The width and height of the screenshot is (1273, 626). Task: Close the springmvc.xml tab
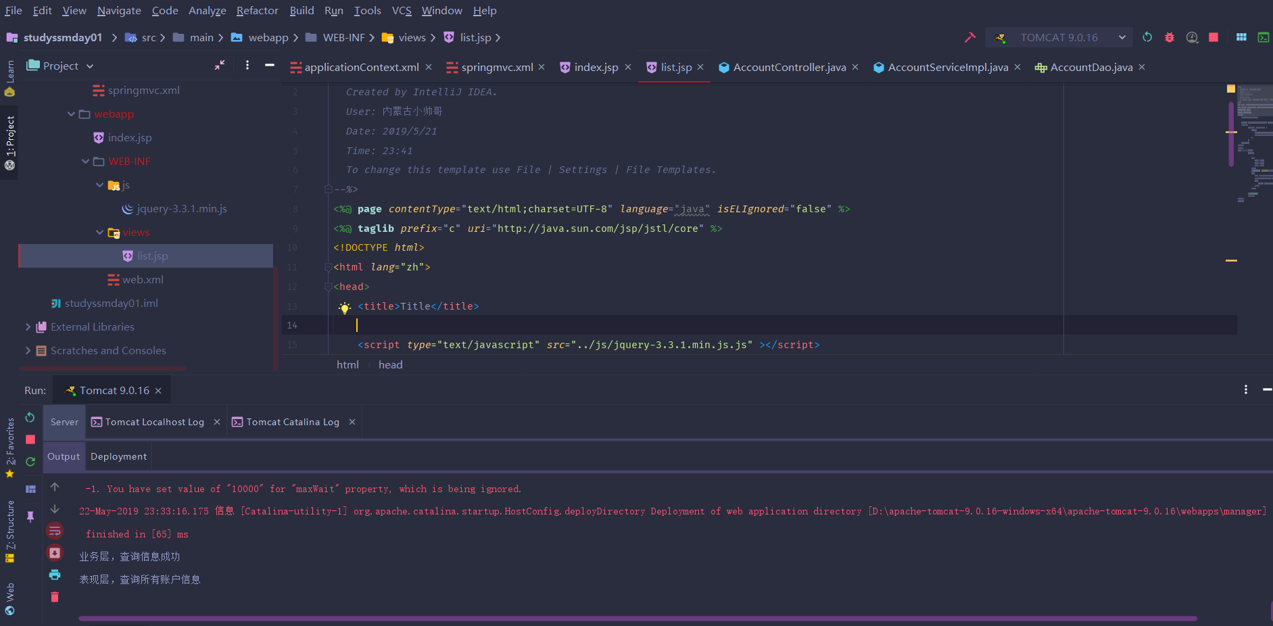(x=542, y=67)
